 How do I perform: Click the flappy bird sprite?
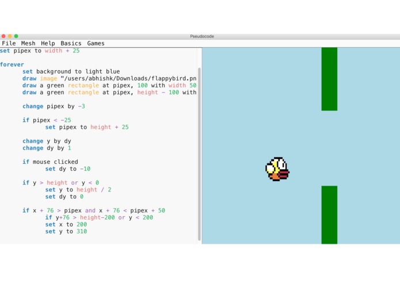[x=277, y=169]
